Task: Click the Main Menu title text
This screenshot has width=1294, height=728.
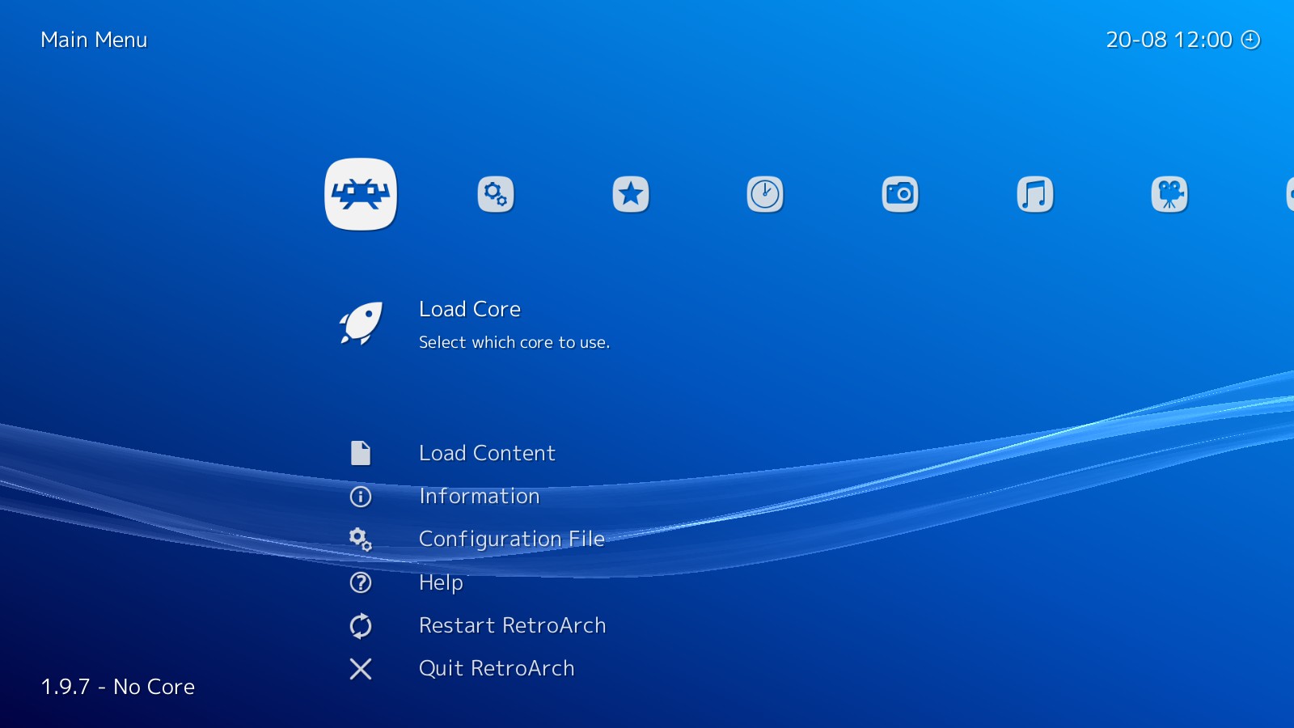Action: (x=94, y=40)
